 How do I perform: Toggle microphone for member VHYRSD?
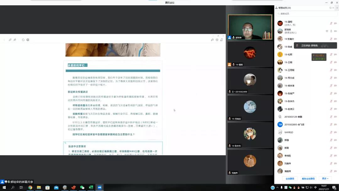[331, 132]
